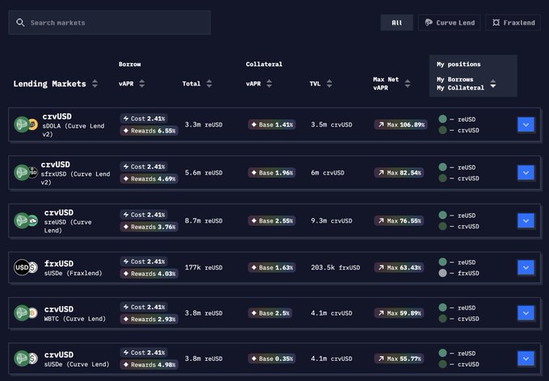Viewport: 549px width, 381px height.
Task: Click the Base 1.63% badge
Action: [x=272, y=267]
